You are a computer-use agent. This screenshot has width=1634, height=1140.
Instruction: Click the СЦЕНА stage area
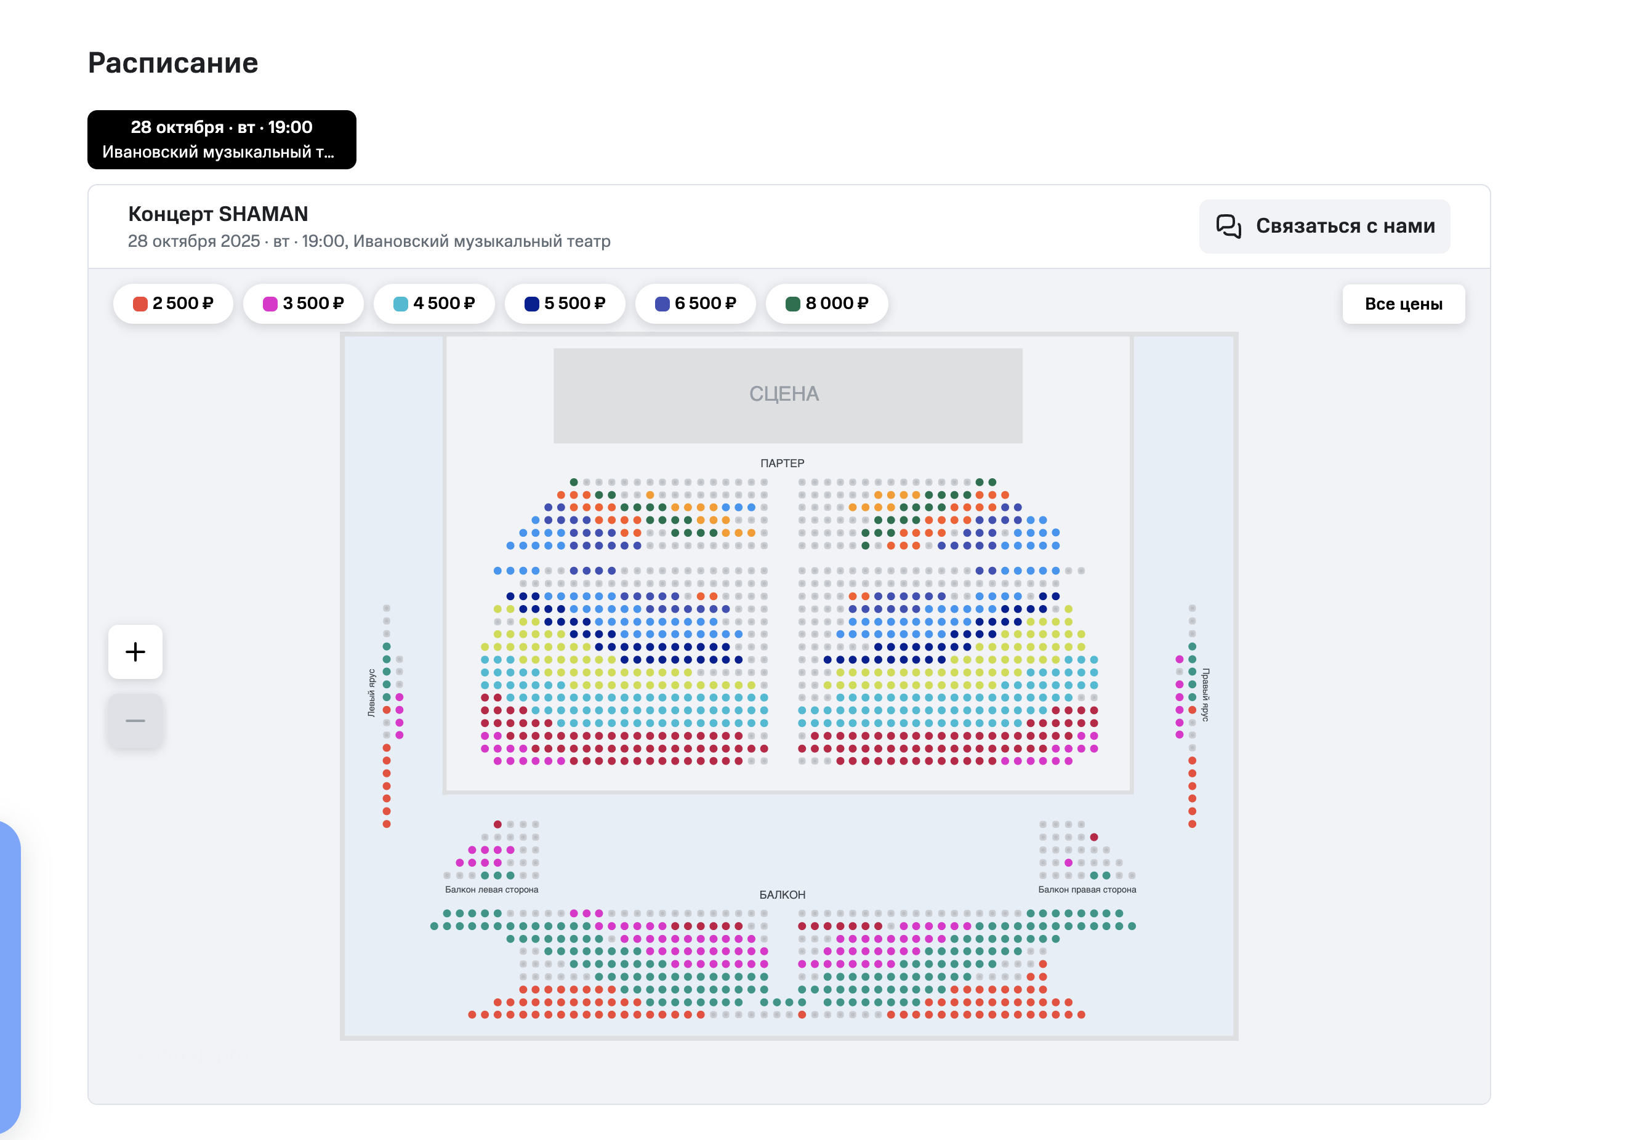click(x=788, y=396)
